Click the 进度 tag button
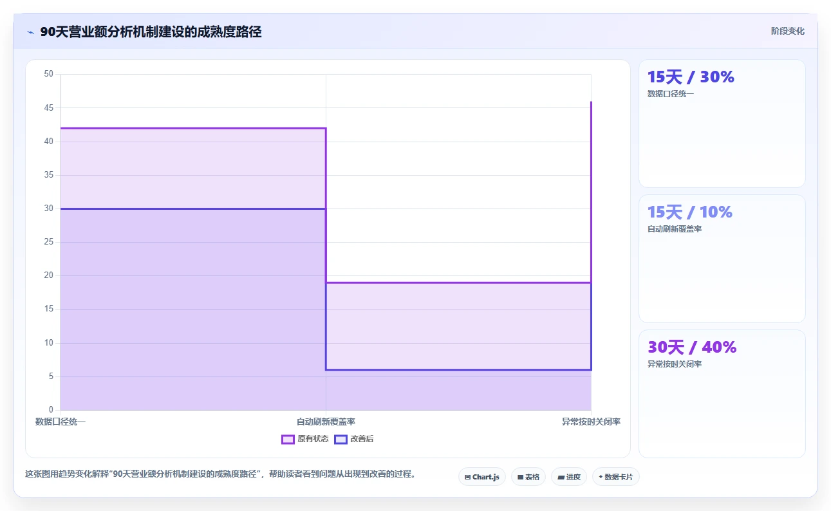The height and width of the screenshot is (511, 831). coord(569,477)
